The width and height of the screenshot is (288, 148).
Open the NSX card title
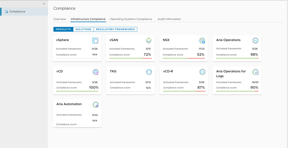166,40
